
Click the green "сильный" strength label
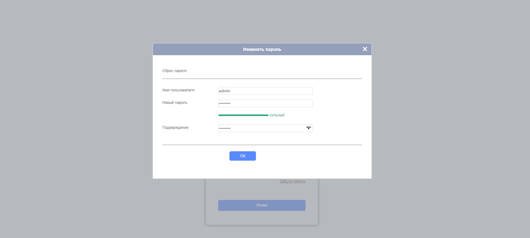click(x=277, y=115)
